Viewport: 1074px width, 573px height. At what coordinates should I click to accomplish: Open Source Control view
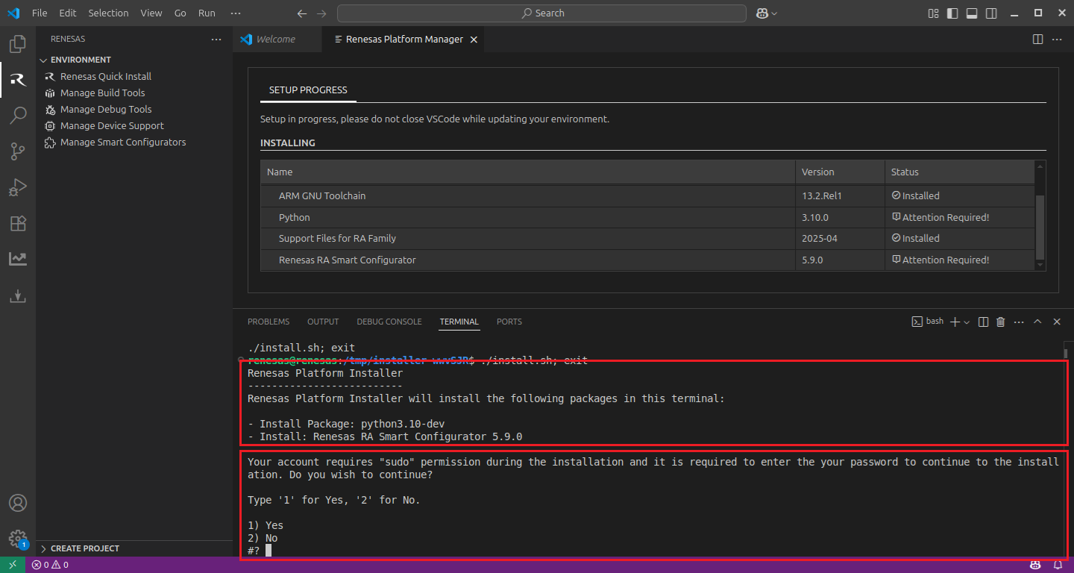tap(18, 151)
